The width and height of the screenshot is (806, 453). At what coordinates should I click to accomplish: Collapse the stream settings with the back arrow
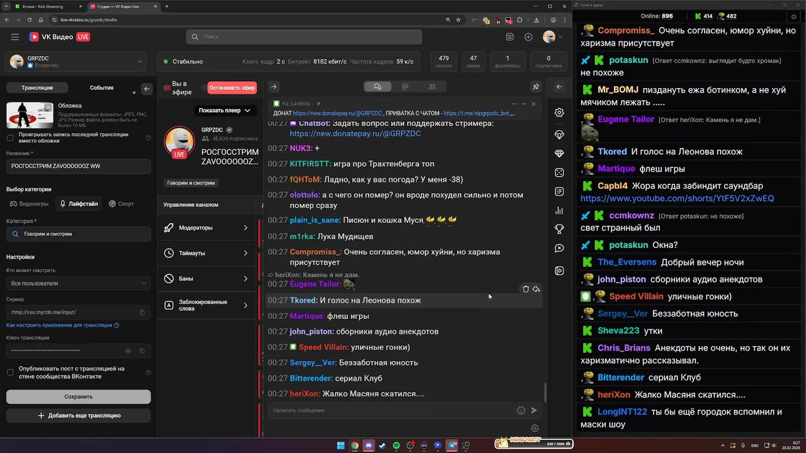point(147,89)
